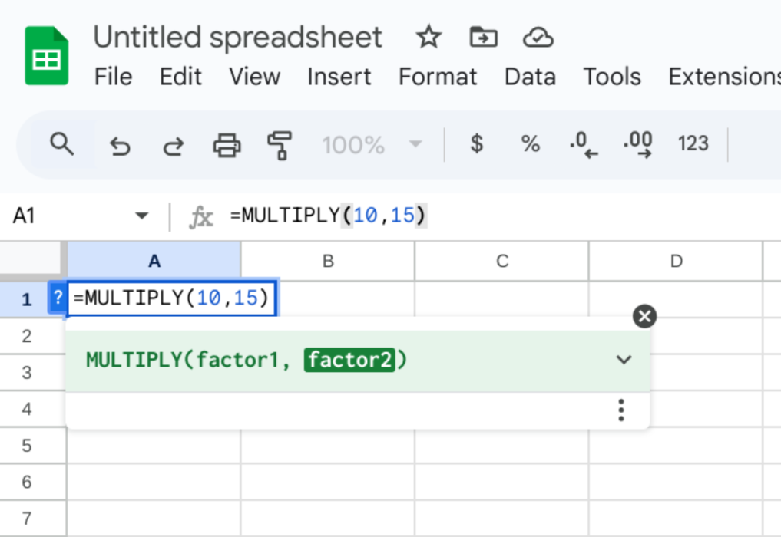The image size is (781, 537).
Task: Format as currency with dollar sign
Action: pos(477,143)
